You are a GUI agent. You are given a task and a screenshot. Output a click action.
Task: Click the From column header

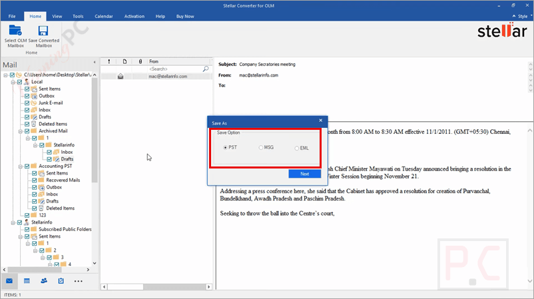[x=180, y=61]
